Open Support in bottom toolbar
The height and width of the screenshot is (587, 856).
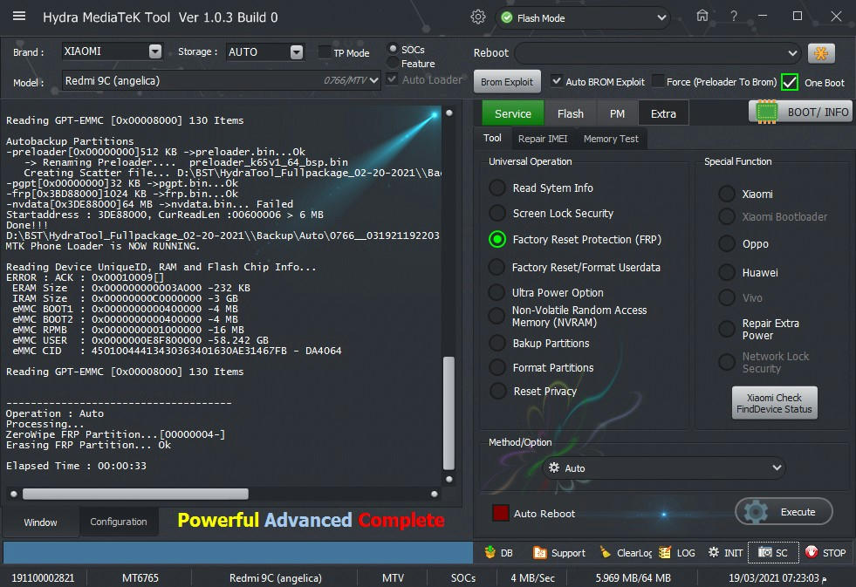[x=559, y=553]
